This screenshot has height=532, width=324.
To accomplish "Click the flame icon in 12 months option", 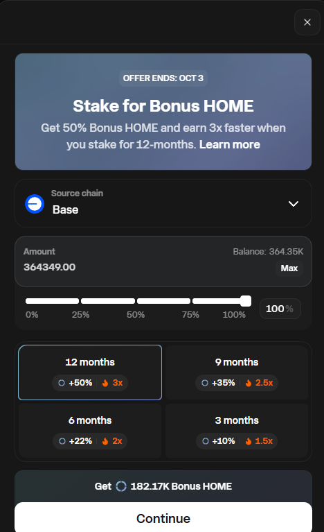I will (105, 383).
